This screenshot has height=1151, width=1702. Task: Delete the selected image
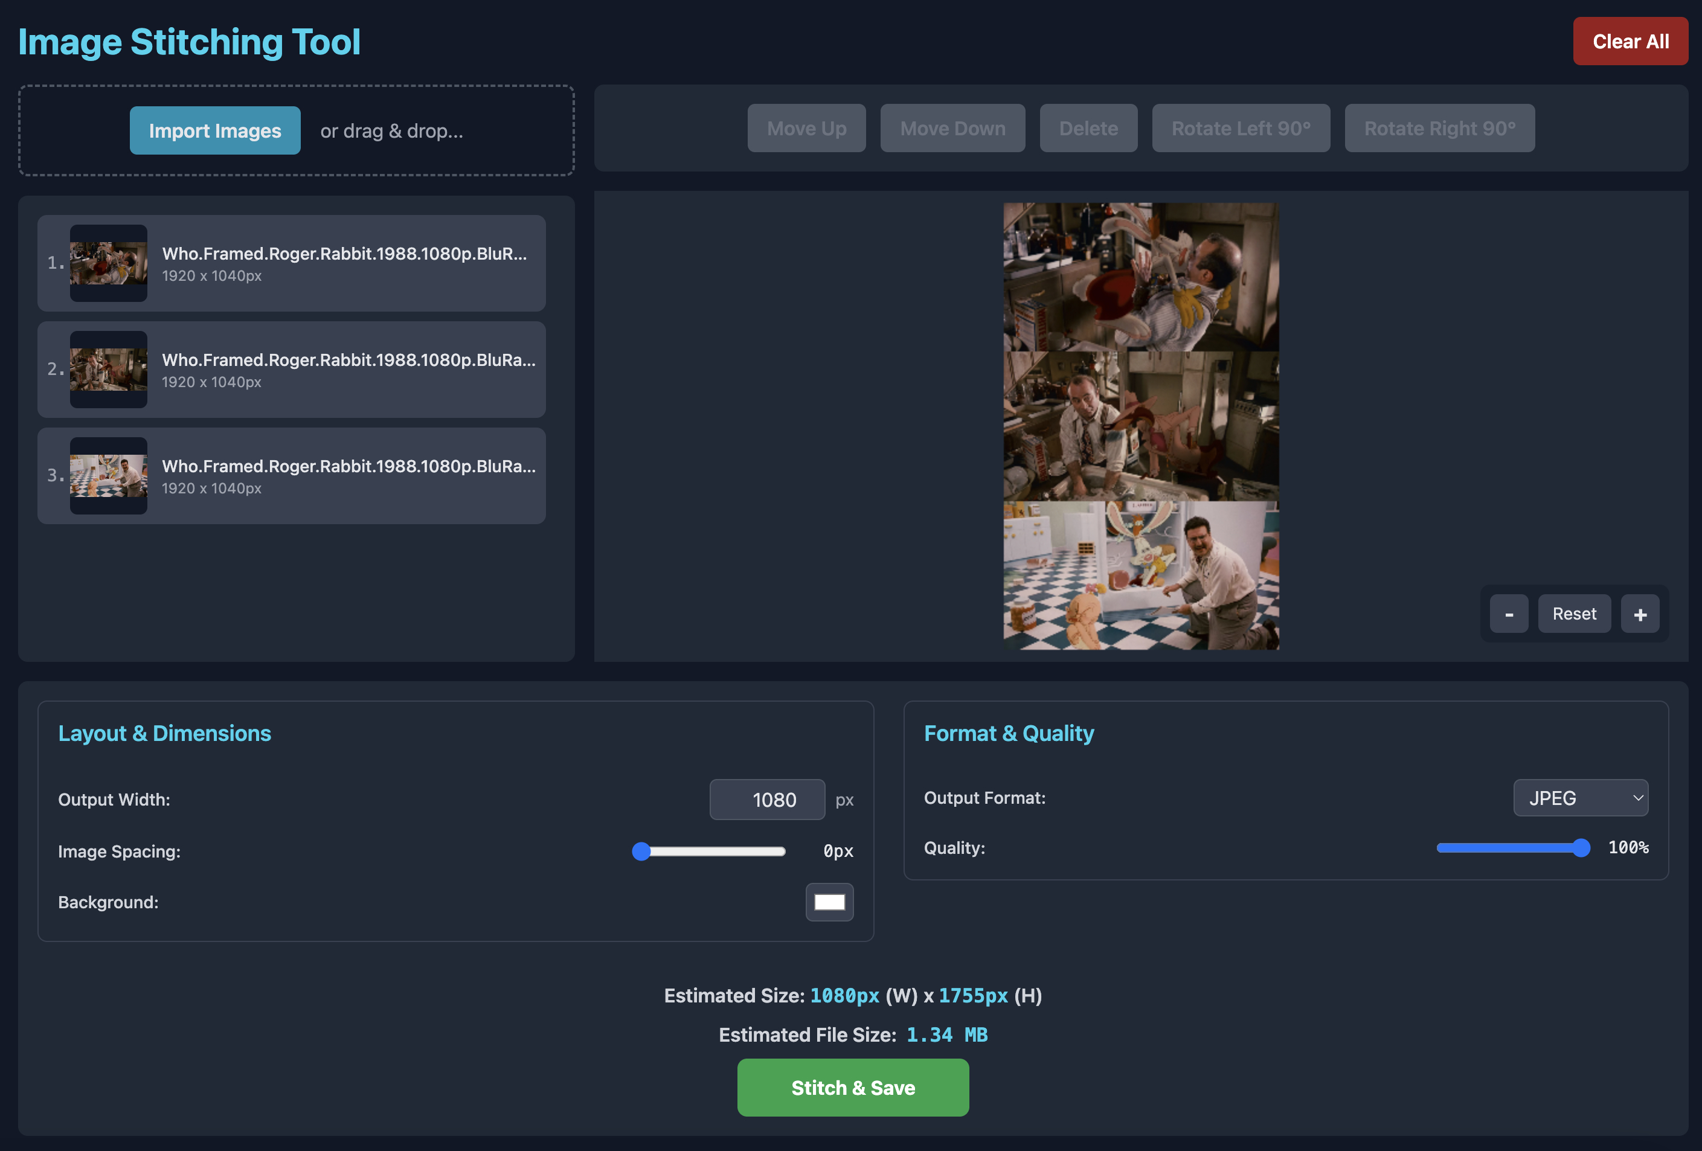1088,128
